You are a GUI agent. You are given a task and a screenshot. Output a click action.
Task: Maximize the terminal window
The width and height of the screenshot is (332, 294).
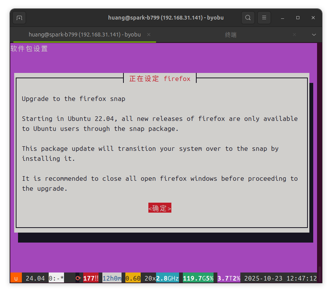[298, 18]
